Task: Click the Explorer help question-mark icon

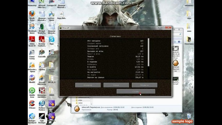Action: [x=179, y=42]
